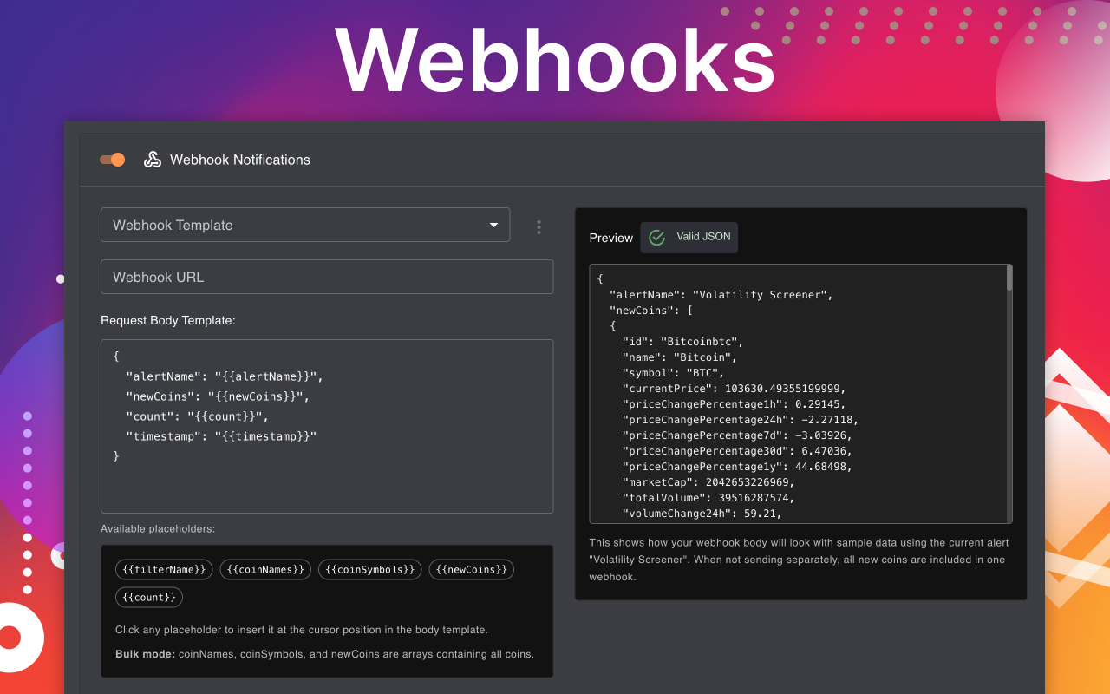1110x694 pixels.
Task: Open the Webhook Template dropdown
Action: tap(305, 225)
